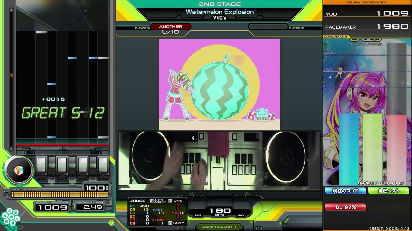The height and width of the screenshot is (231, 412).
Task: Click the +0016 score difference in lanes
Action: coord(53,99)
